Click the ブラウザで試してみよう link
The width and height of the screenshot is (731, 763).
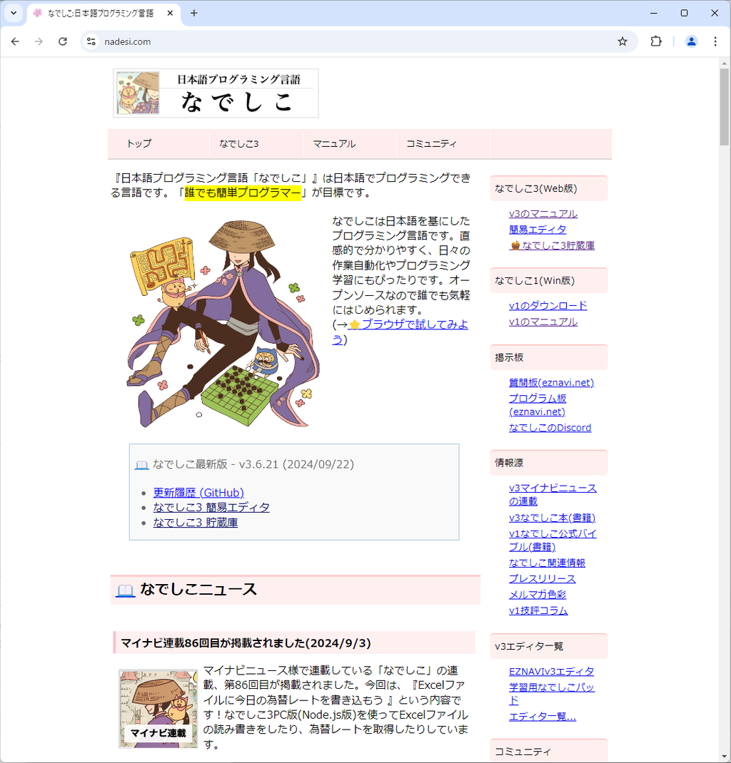click(414, 324)
